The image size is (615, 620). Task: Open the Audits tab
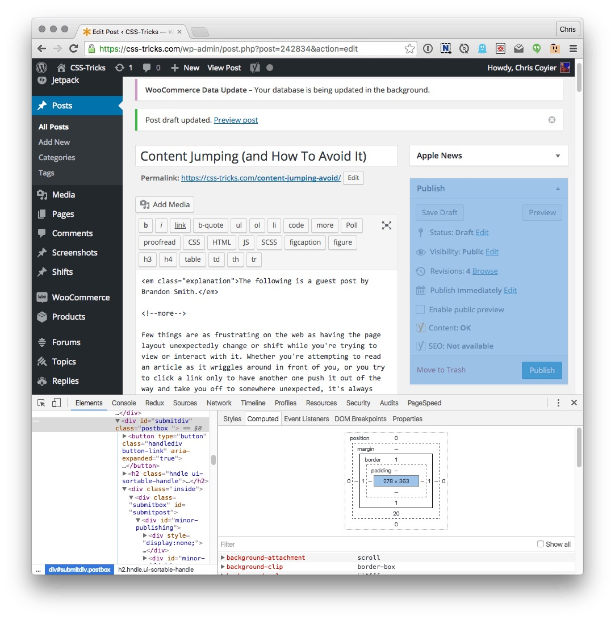tap(389, 403)
